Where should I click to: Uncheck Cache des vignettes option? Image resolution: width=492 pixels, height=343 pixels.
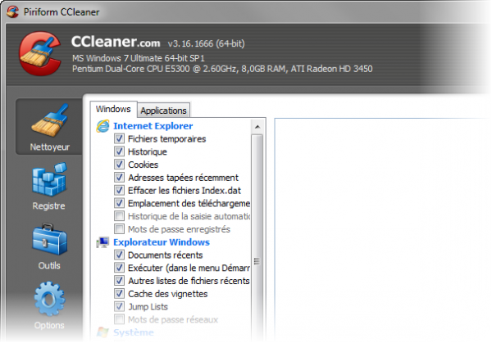(x=120, y=294)
